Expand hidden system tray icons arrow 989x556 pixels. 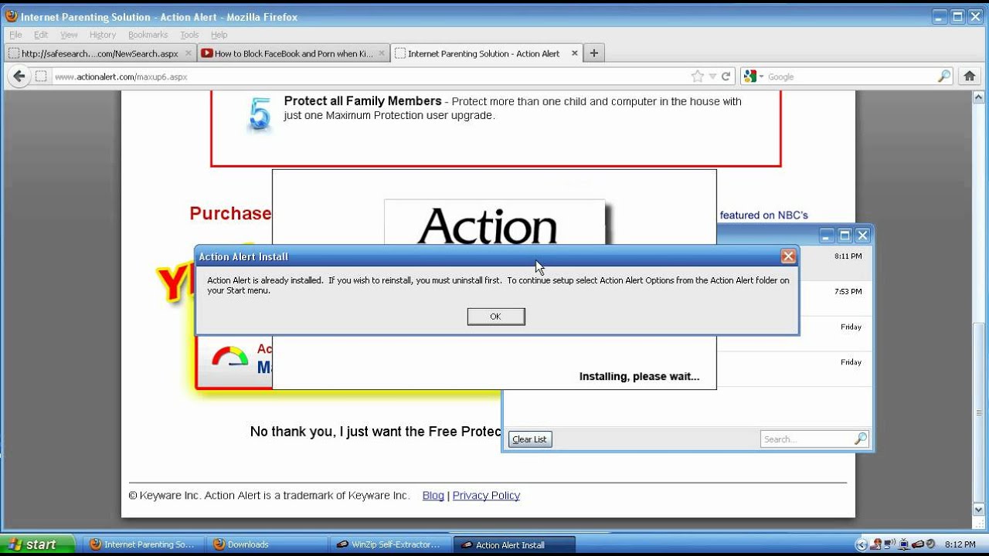(x=862, y=544)
